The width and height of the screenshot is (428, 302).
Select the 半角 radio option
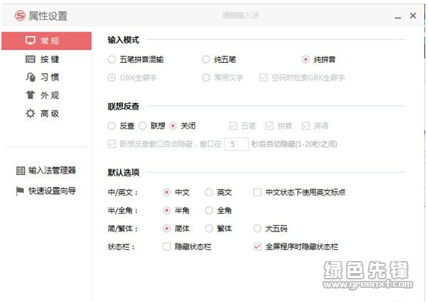[x=167, y=210]
